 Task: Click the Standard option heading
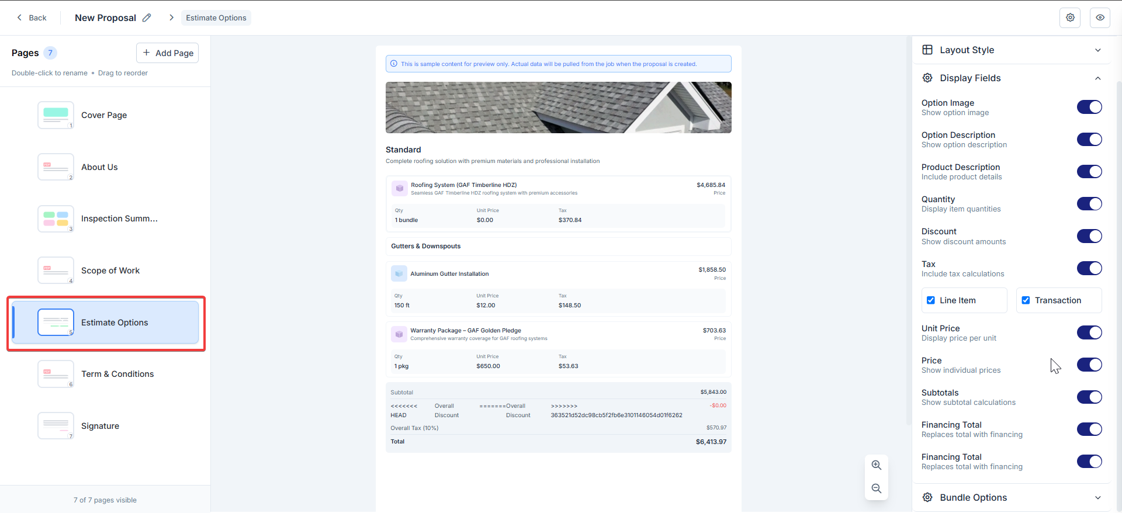[x=403, y=150]
